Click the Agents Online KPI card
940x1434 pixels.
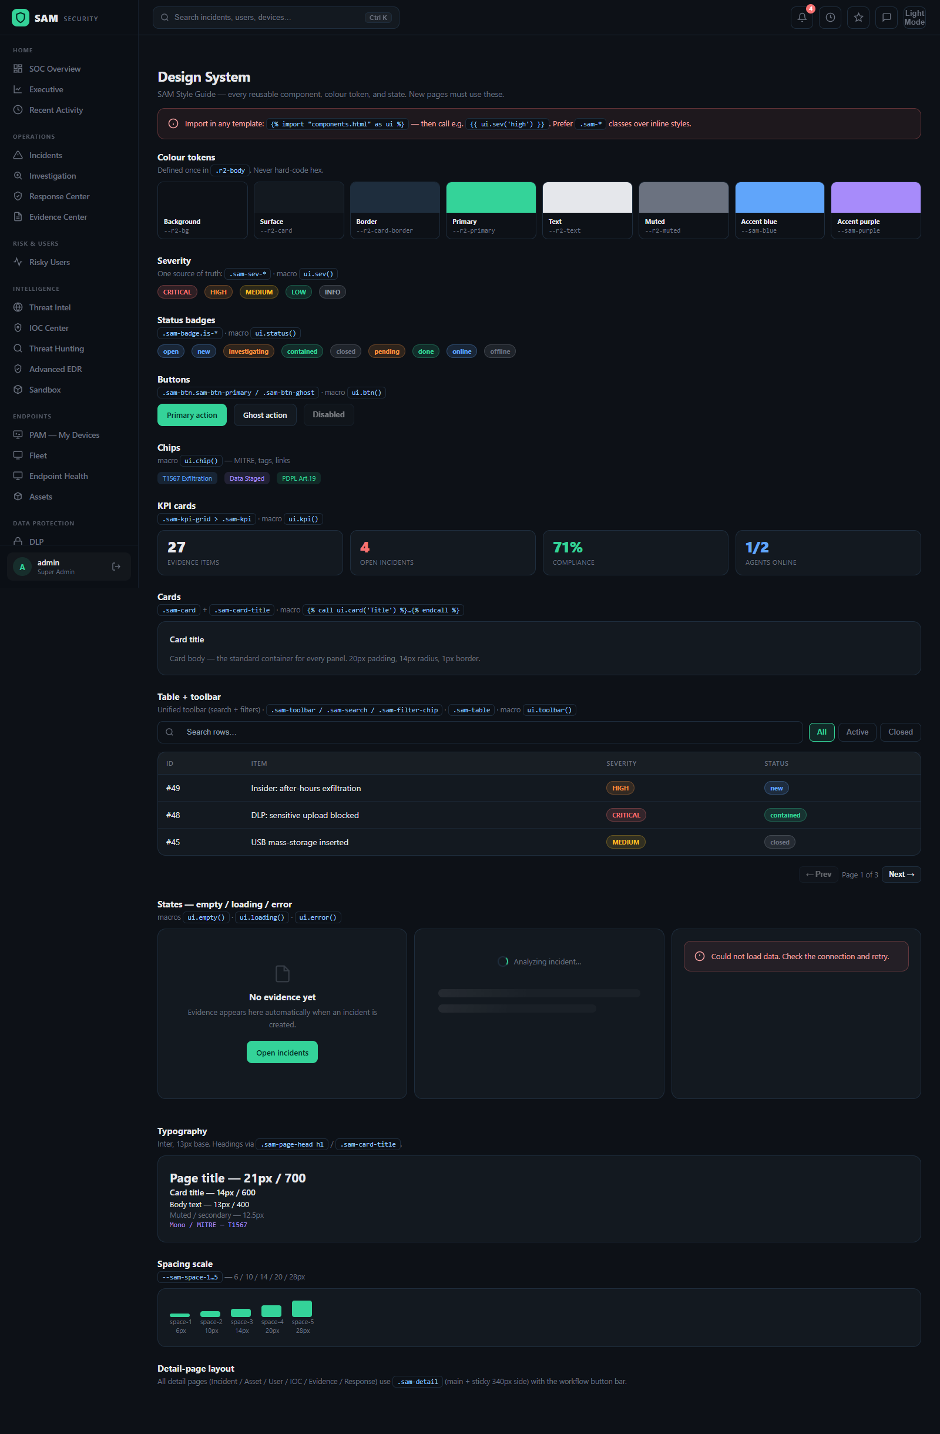(x=828, y=552)
